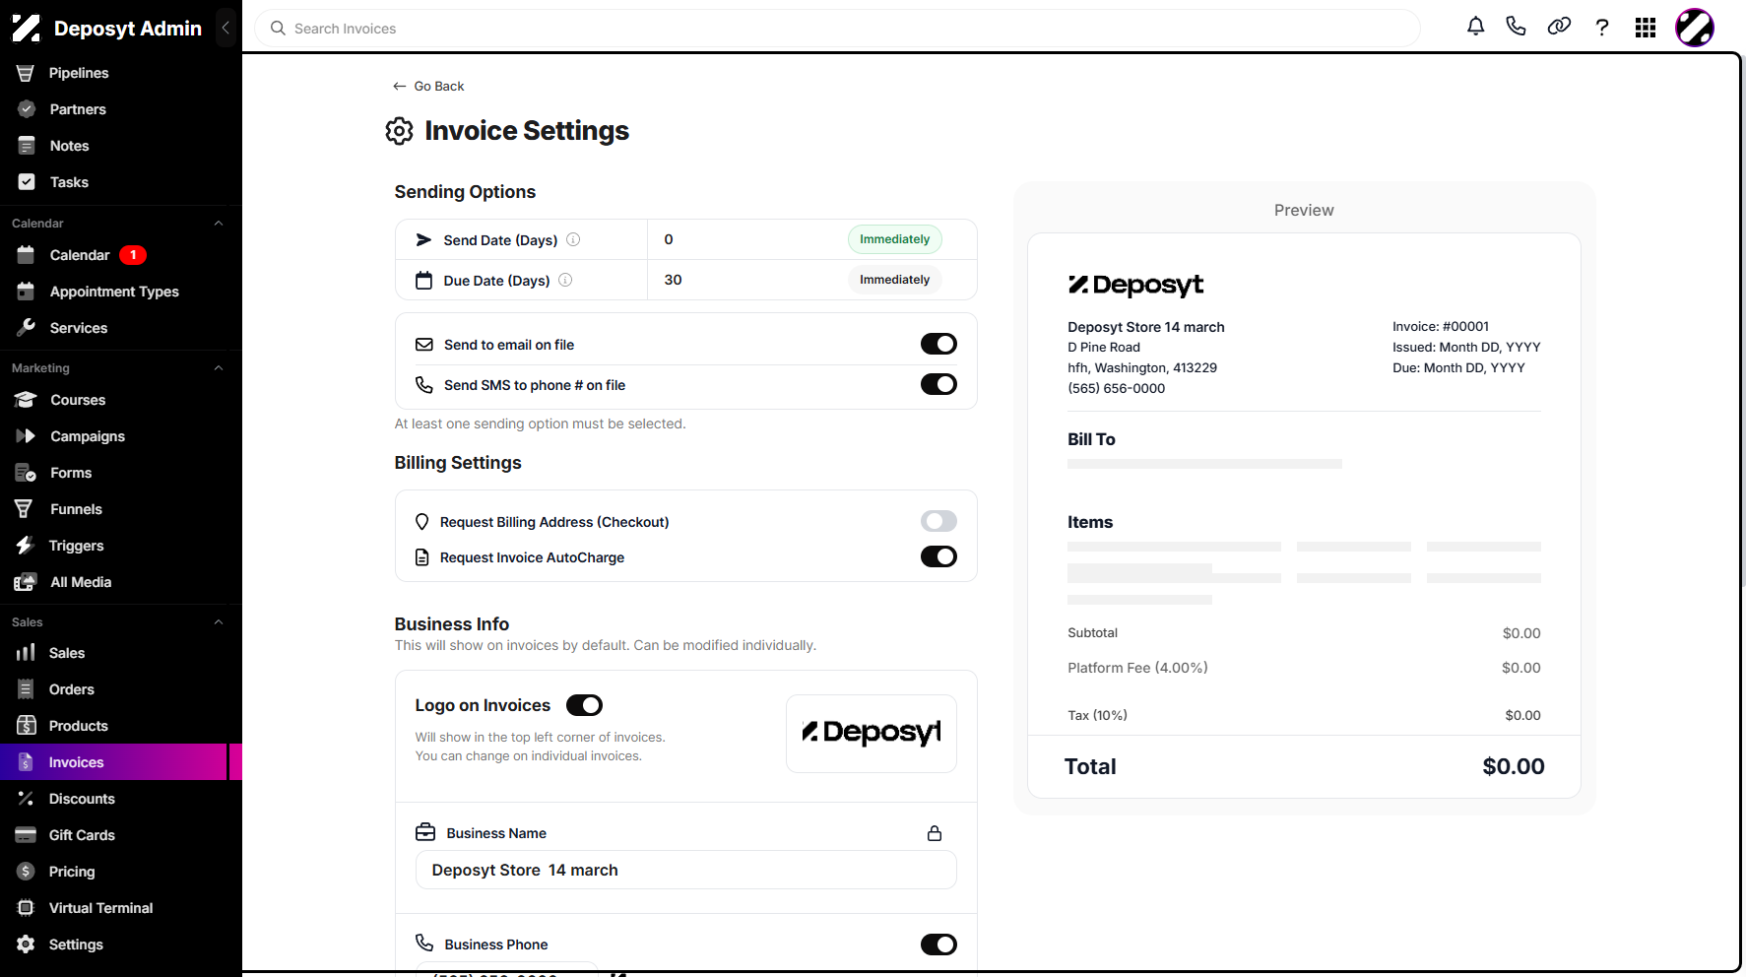1746x977 pixels.
Task: Open the apps grid icon
Action: pyautogui.click(x=1646, y=28)
